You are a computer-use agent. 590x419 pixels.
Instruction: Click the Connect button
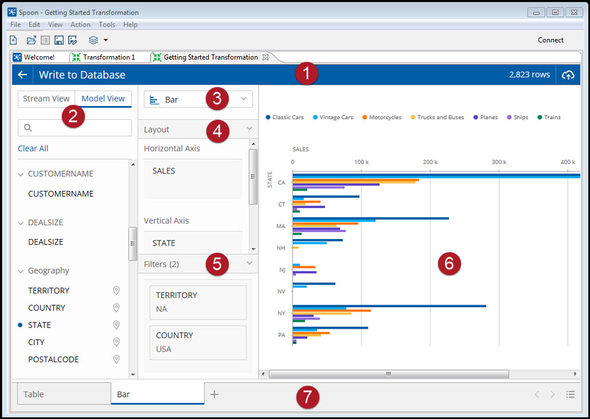[x=550, y=40]
